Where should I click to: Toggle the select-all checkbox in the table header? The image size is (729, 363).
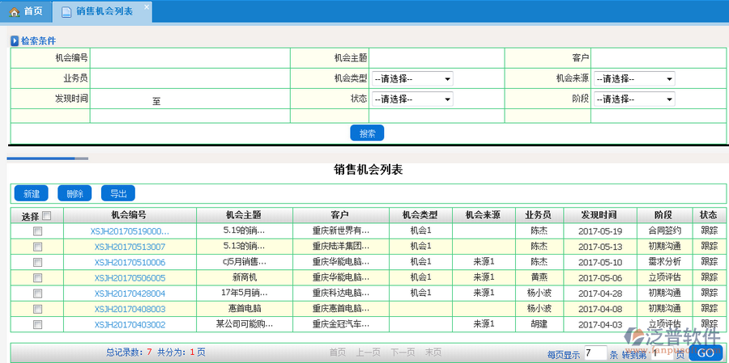coord(46,215)
